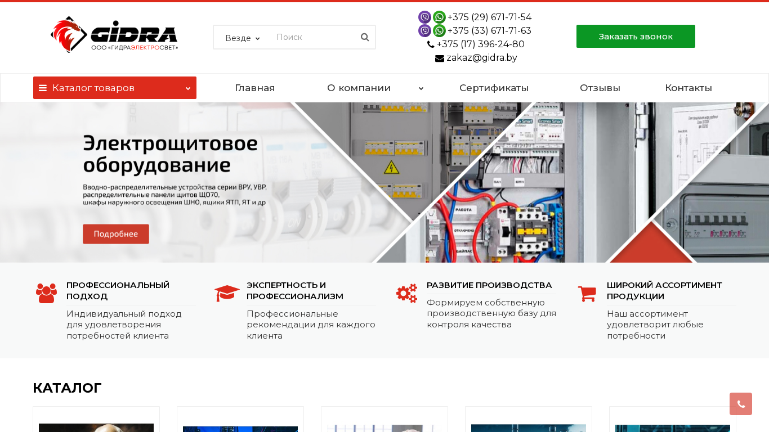769x432 pixels.
Task: Call the number +375 (29) 671-71-54
Action: (x=489, y=17)
